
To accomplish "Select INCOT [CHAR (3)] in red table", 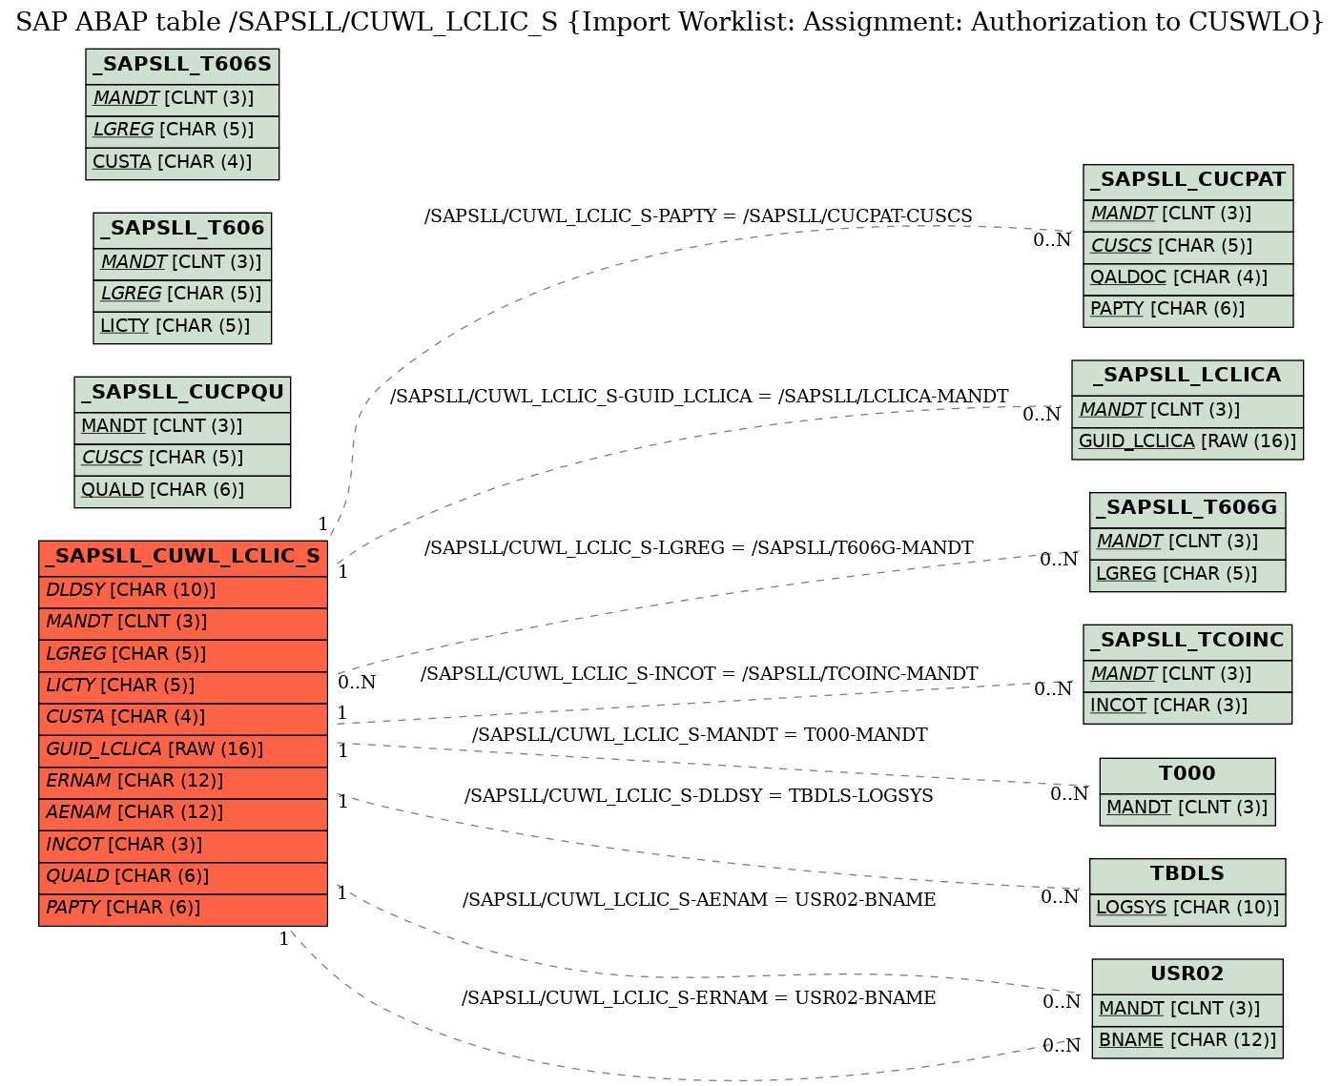I will pyautogui.click(x=183, y=846).
